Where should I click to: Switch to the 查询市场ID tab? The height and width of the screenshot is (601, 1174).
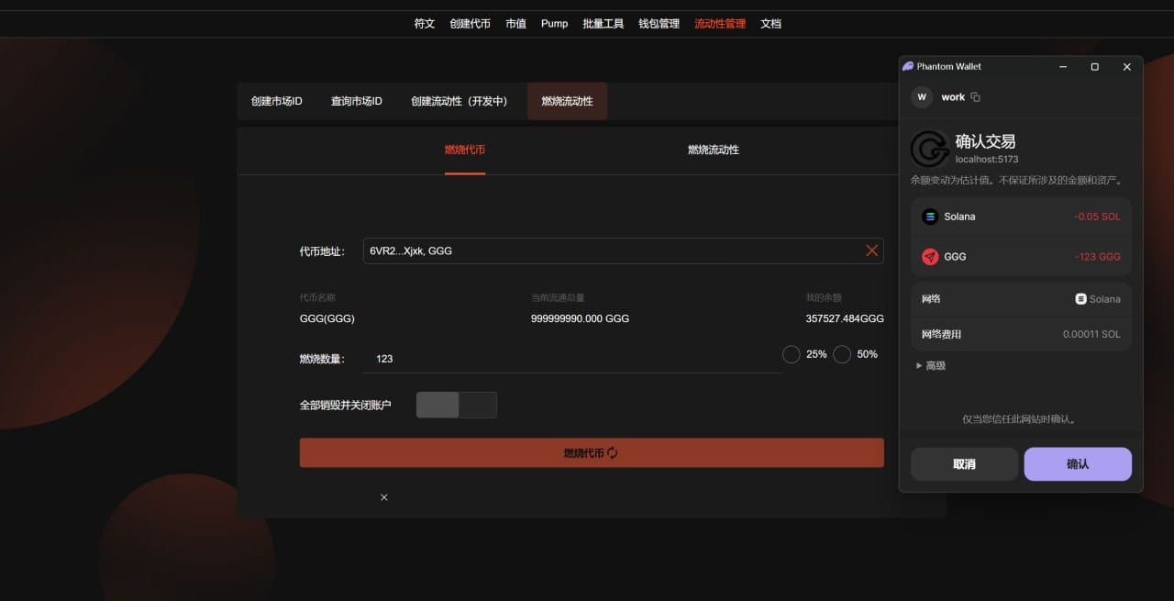click(x=357, y=101)
